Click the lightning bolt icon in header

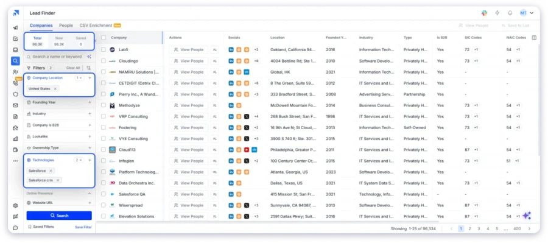coord(497,13)
